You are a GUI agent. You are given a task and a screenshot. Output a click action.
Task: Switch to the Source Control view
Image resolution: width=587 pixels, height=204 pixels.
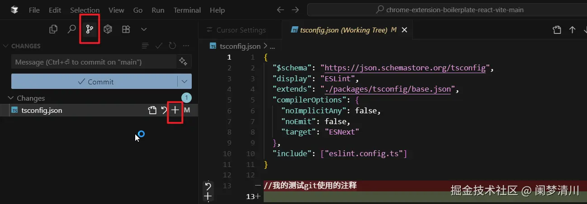[x=90, y=29]
